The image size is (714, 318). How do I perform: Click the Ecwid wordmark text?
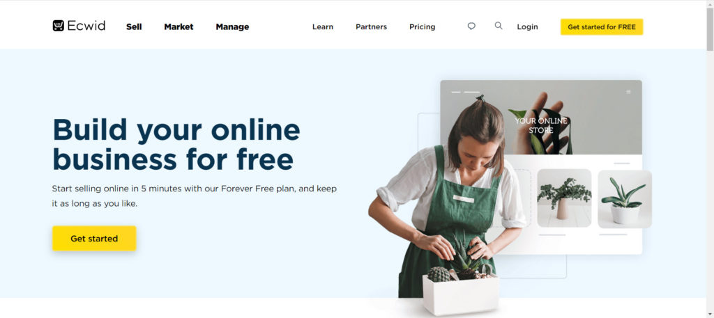coord(86,26)
